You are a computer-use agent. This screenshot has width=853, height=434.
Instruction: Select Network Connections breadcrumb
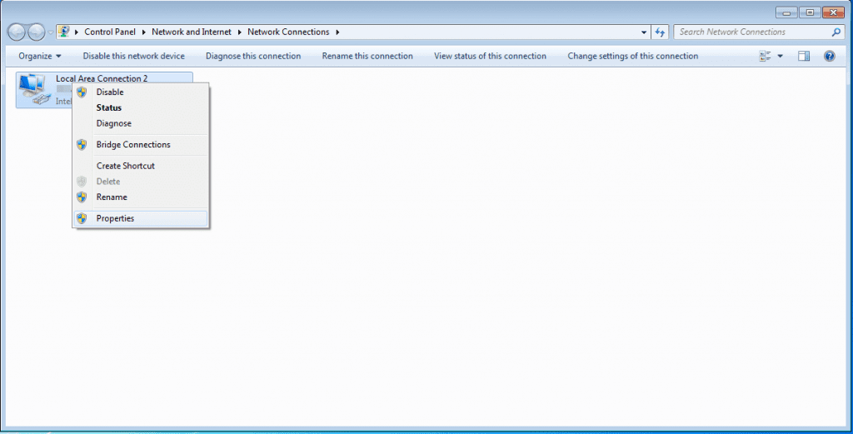pyautogui.click(x=288, y=32)
